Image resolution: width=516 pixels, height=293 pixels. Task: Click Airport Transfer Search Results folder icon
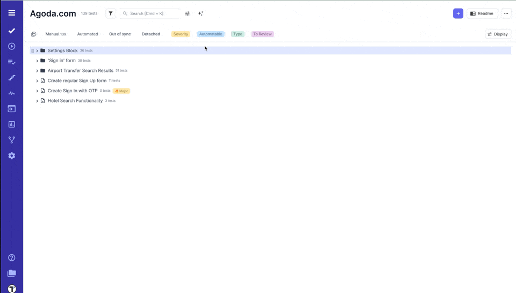(x=43, y=71)
